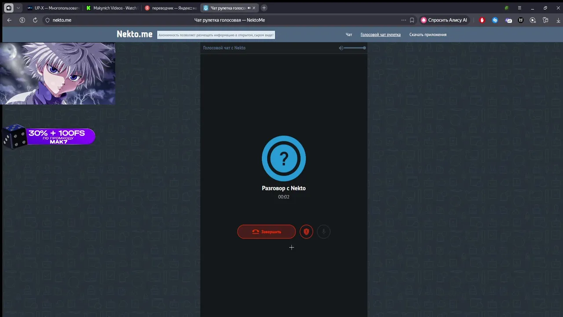Click the red shield report button

(x=307, y=232)
